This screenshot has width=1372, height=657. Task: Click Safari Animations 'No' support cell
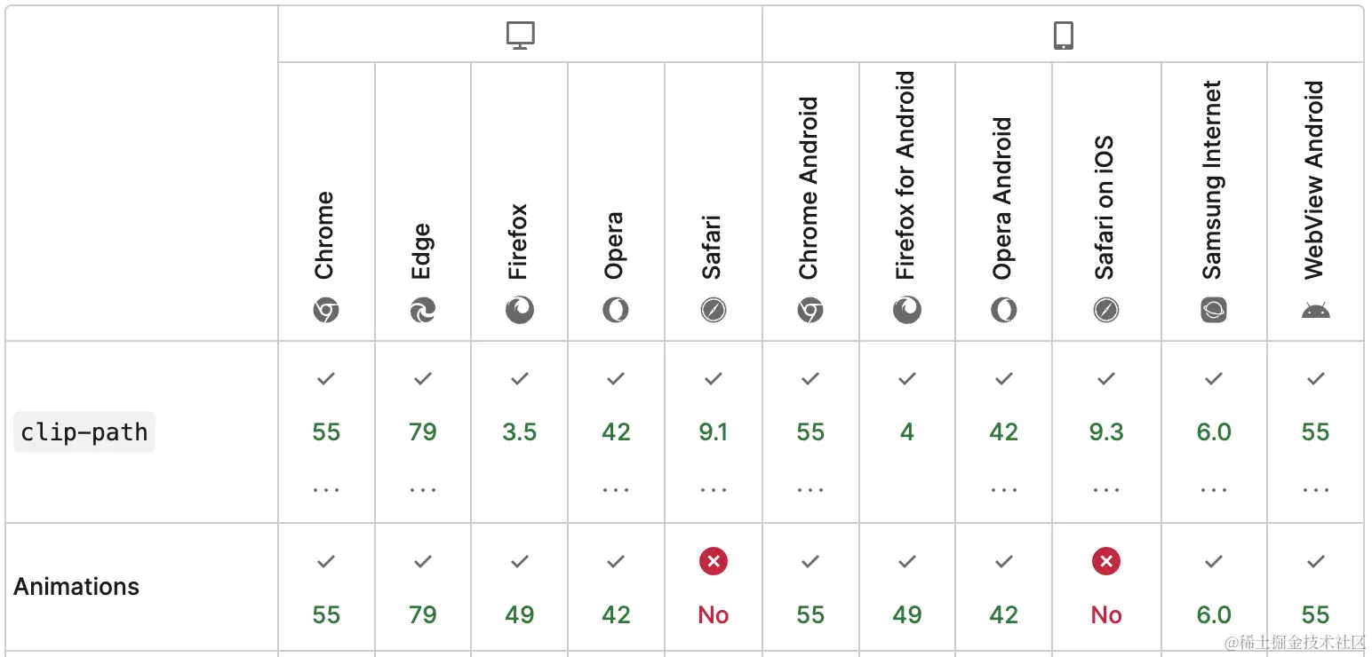click(714, 614)
